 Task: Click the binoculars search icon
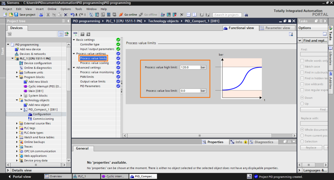(246, 15)
